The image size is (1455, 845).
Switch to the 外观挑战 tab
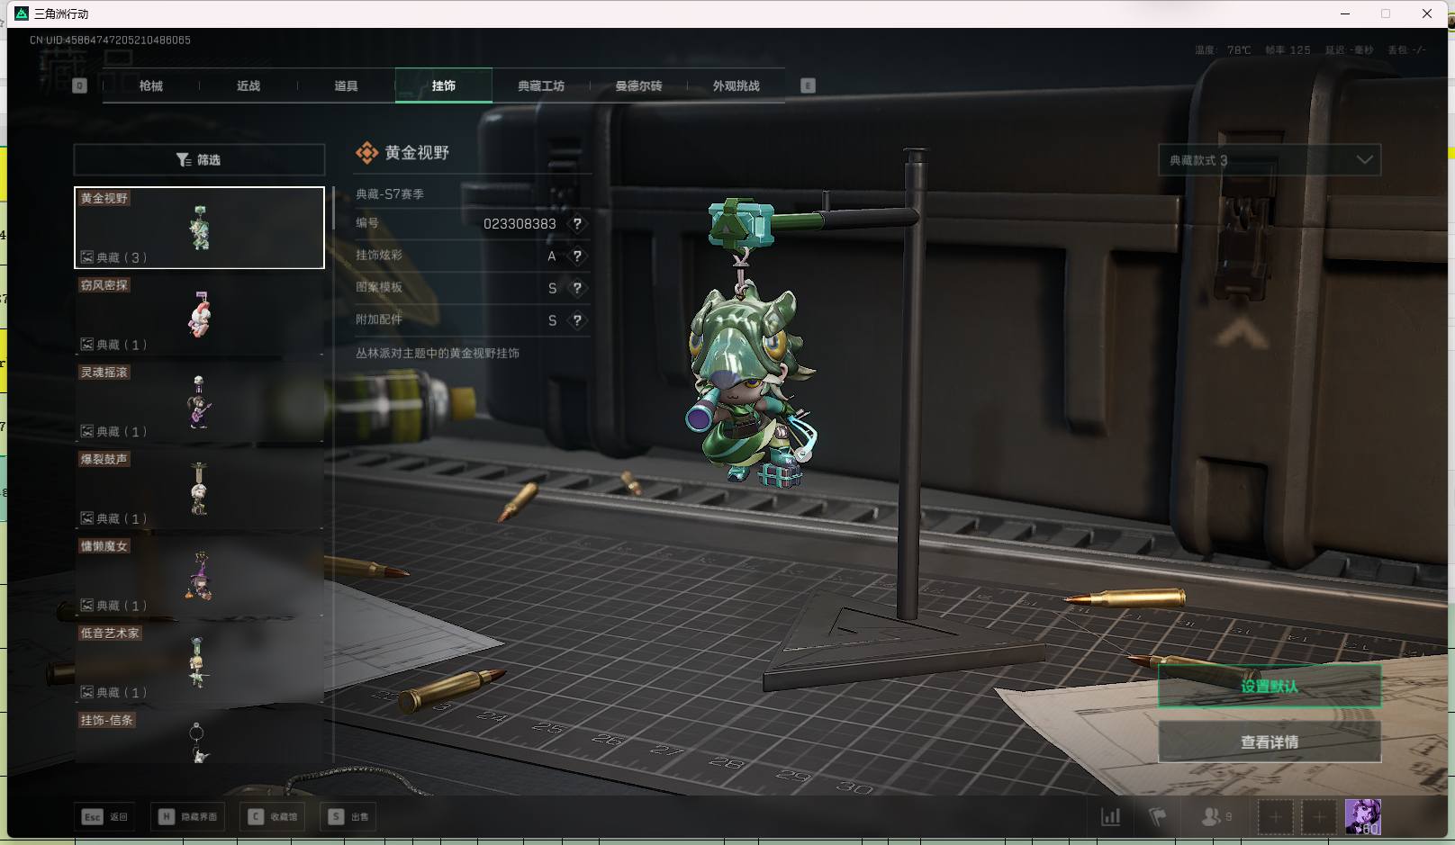tap(737, 85)
